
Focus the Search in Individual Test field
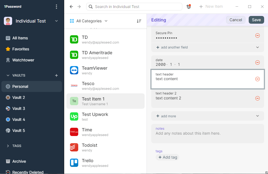coord(136,7)
